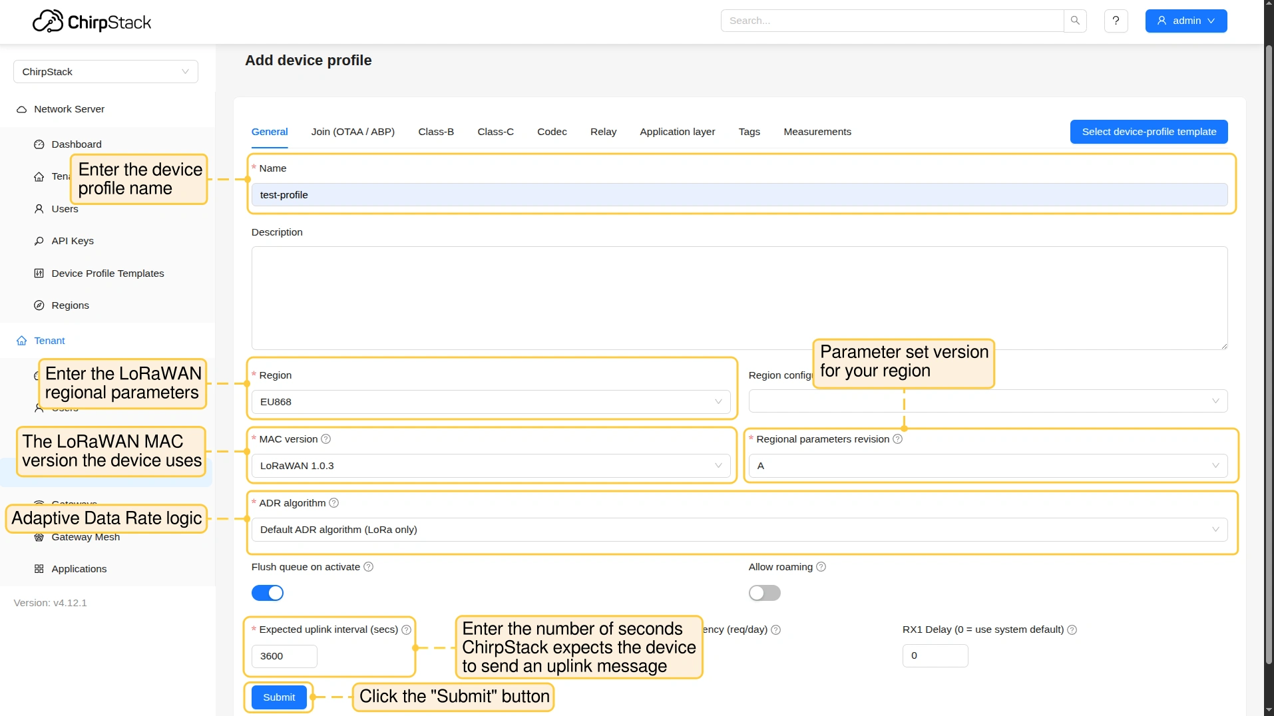Open Gateway Mesh page
The image size is (1274, 716).
click(86, 538)
